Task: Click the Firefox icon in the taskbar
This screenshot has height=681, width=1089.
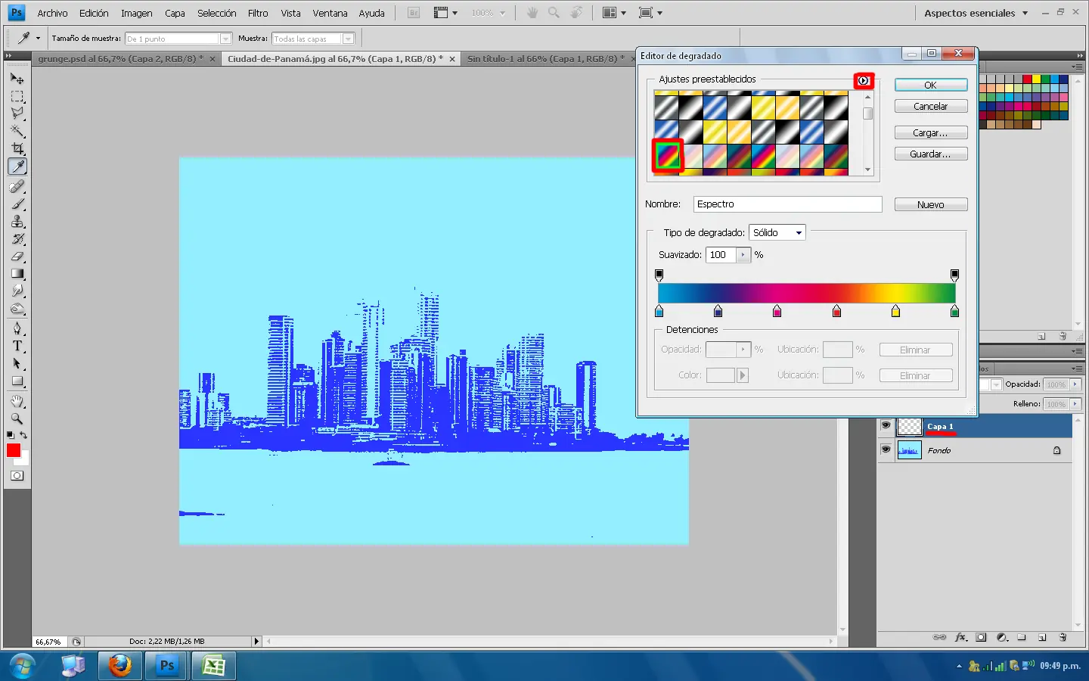Action: pyautogui.click(x=119, y=666)
